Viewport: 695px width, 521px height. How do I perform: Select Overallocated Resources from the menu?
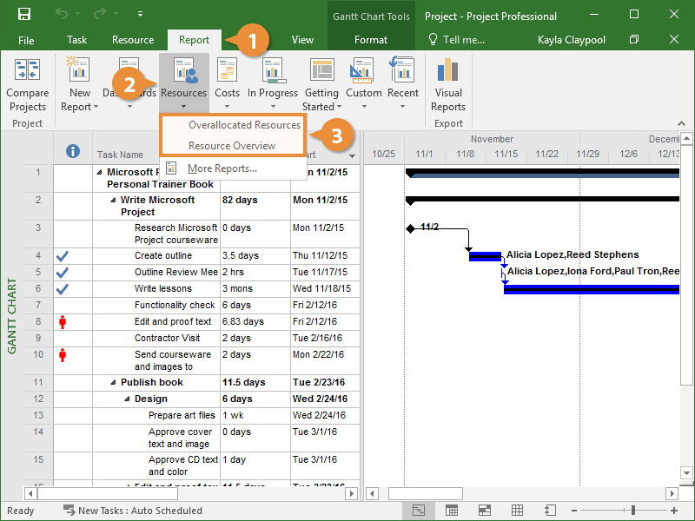[x=244, y=125]
